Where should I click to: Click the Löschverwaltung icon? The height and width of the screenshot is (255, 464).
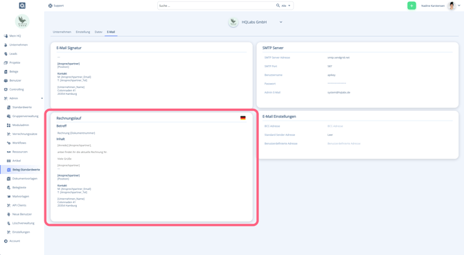click(x=8, y=223)
